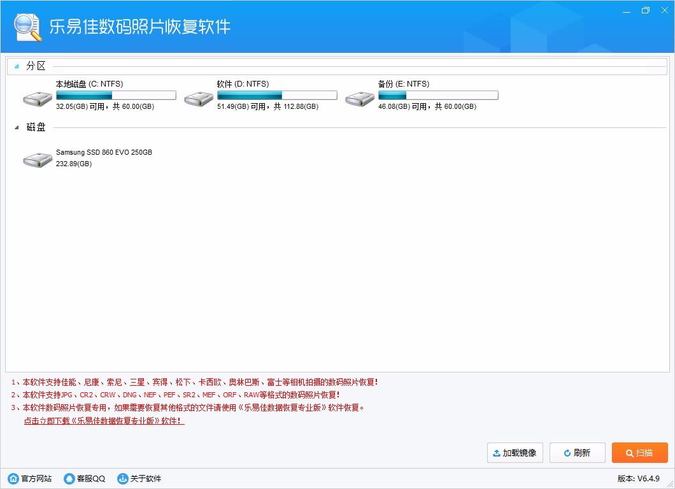This screenshot has height=489, width=675.
Task: Click the C: drive usage bar
Action: pyautogui.click(x=117, y=95)
